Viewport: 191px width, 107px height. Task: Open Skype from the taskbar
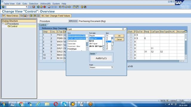pos(64,104)
